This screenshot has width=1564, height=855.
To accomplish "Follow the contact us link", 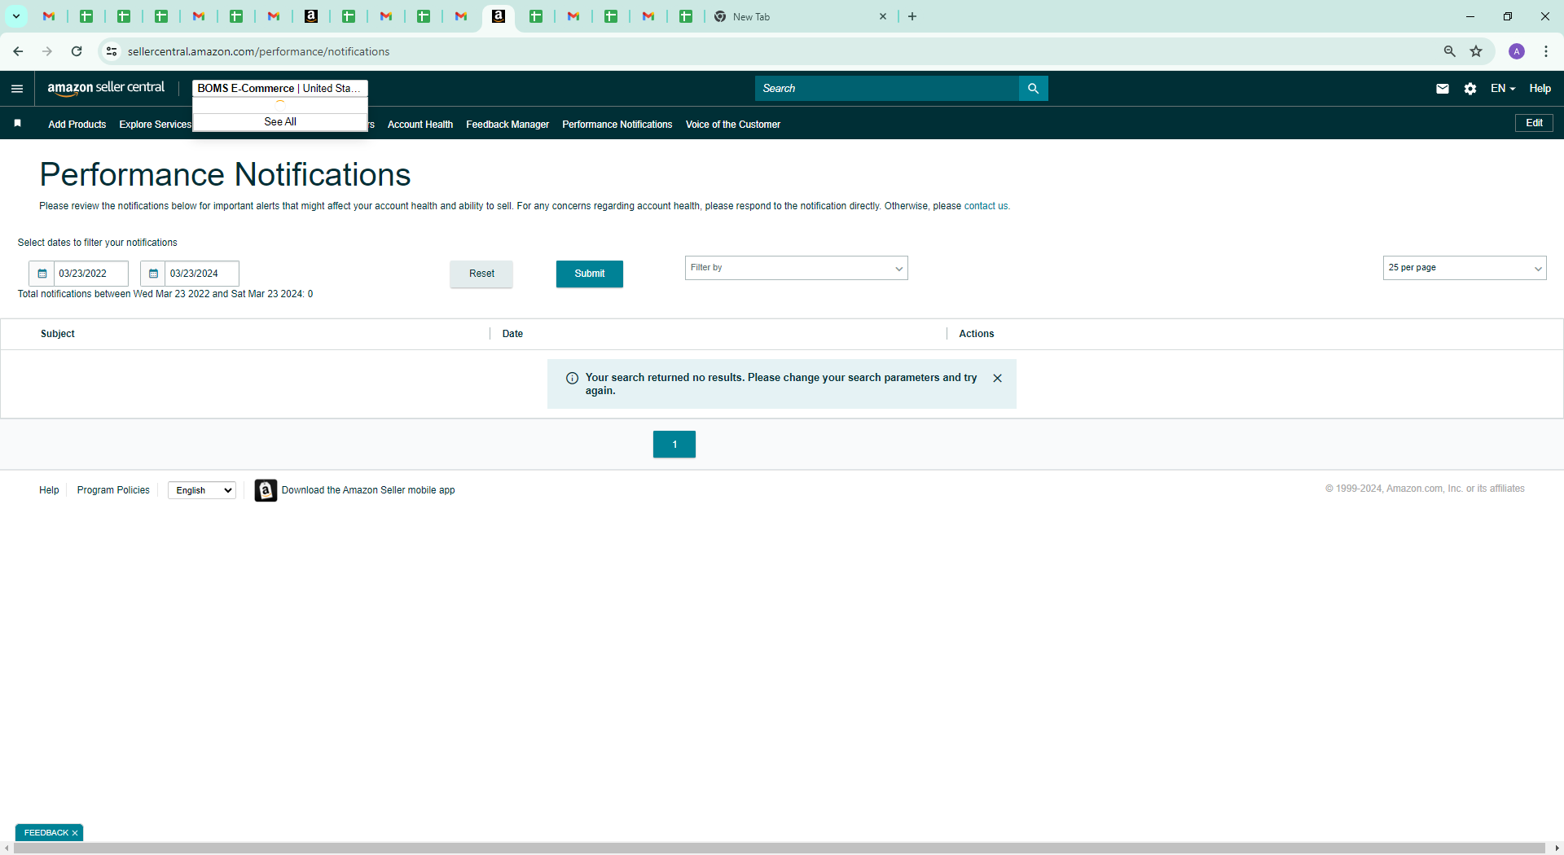I will [x=986, y=206].
